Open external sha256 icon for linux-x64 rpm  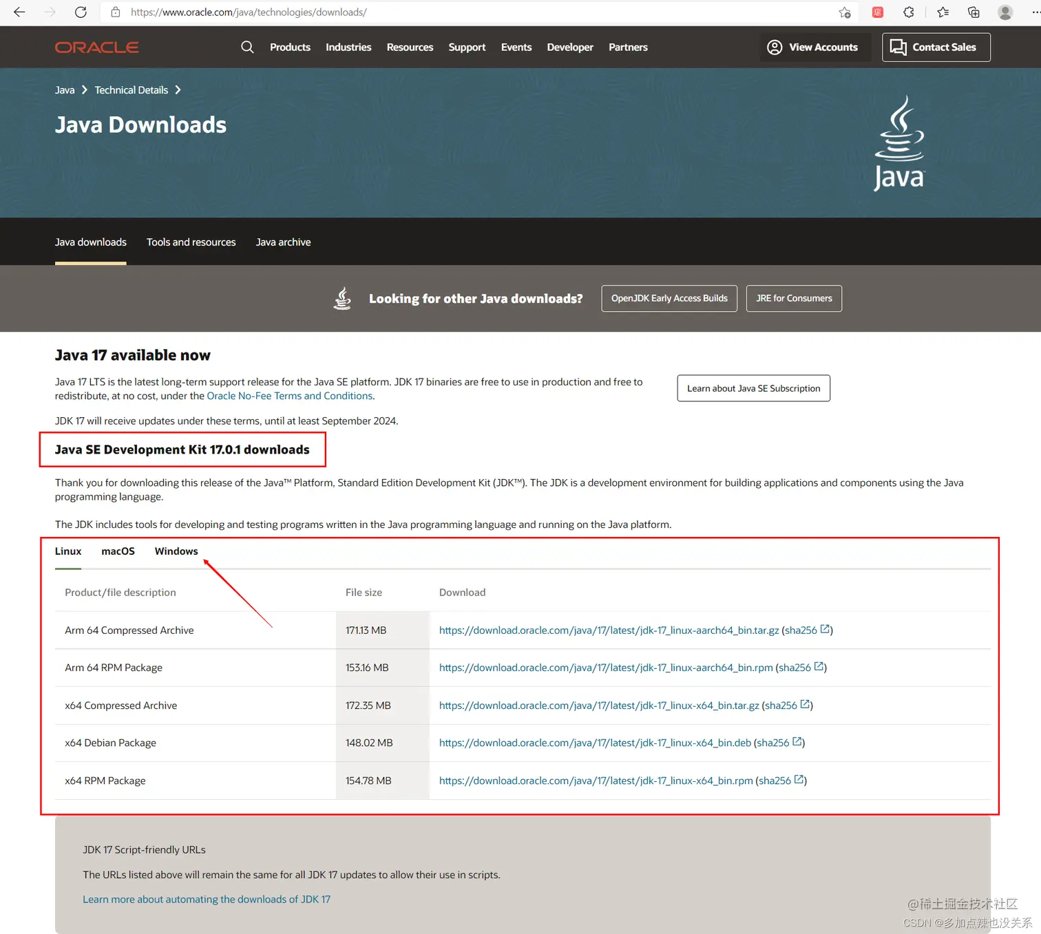tap(799, 779)
